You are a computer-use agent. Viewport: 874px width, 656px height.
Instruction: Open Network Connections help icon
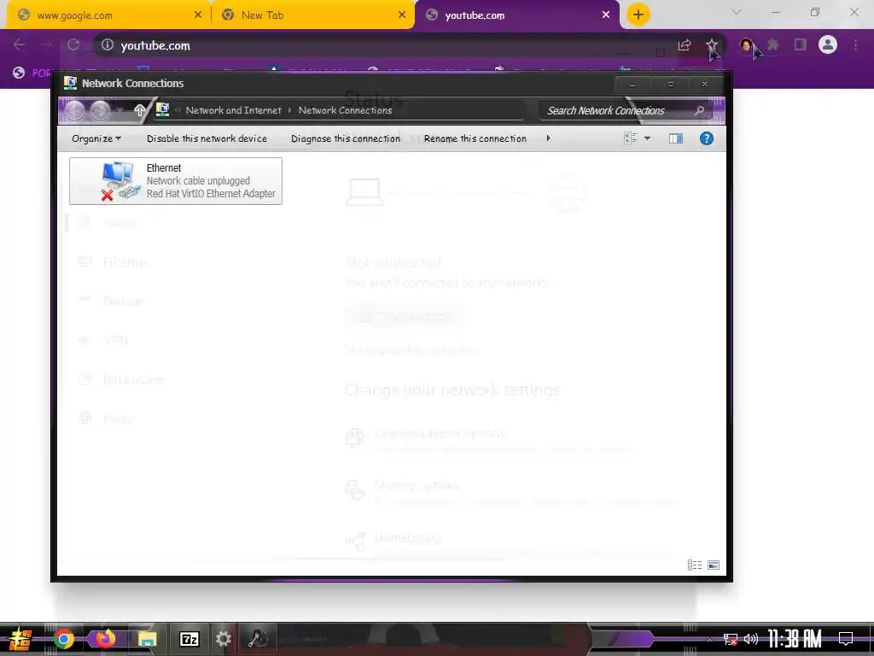point(706,138)
